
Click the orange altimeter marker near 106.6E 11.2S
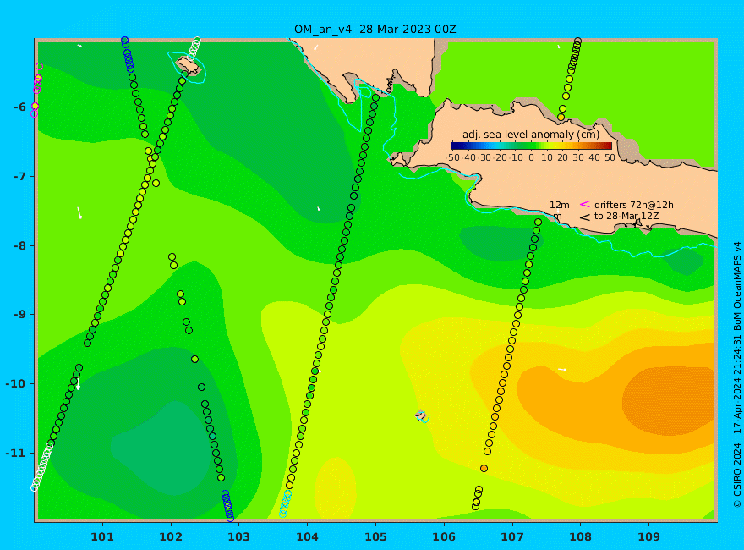pos(484,468)
